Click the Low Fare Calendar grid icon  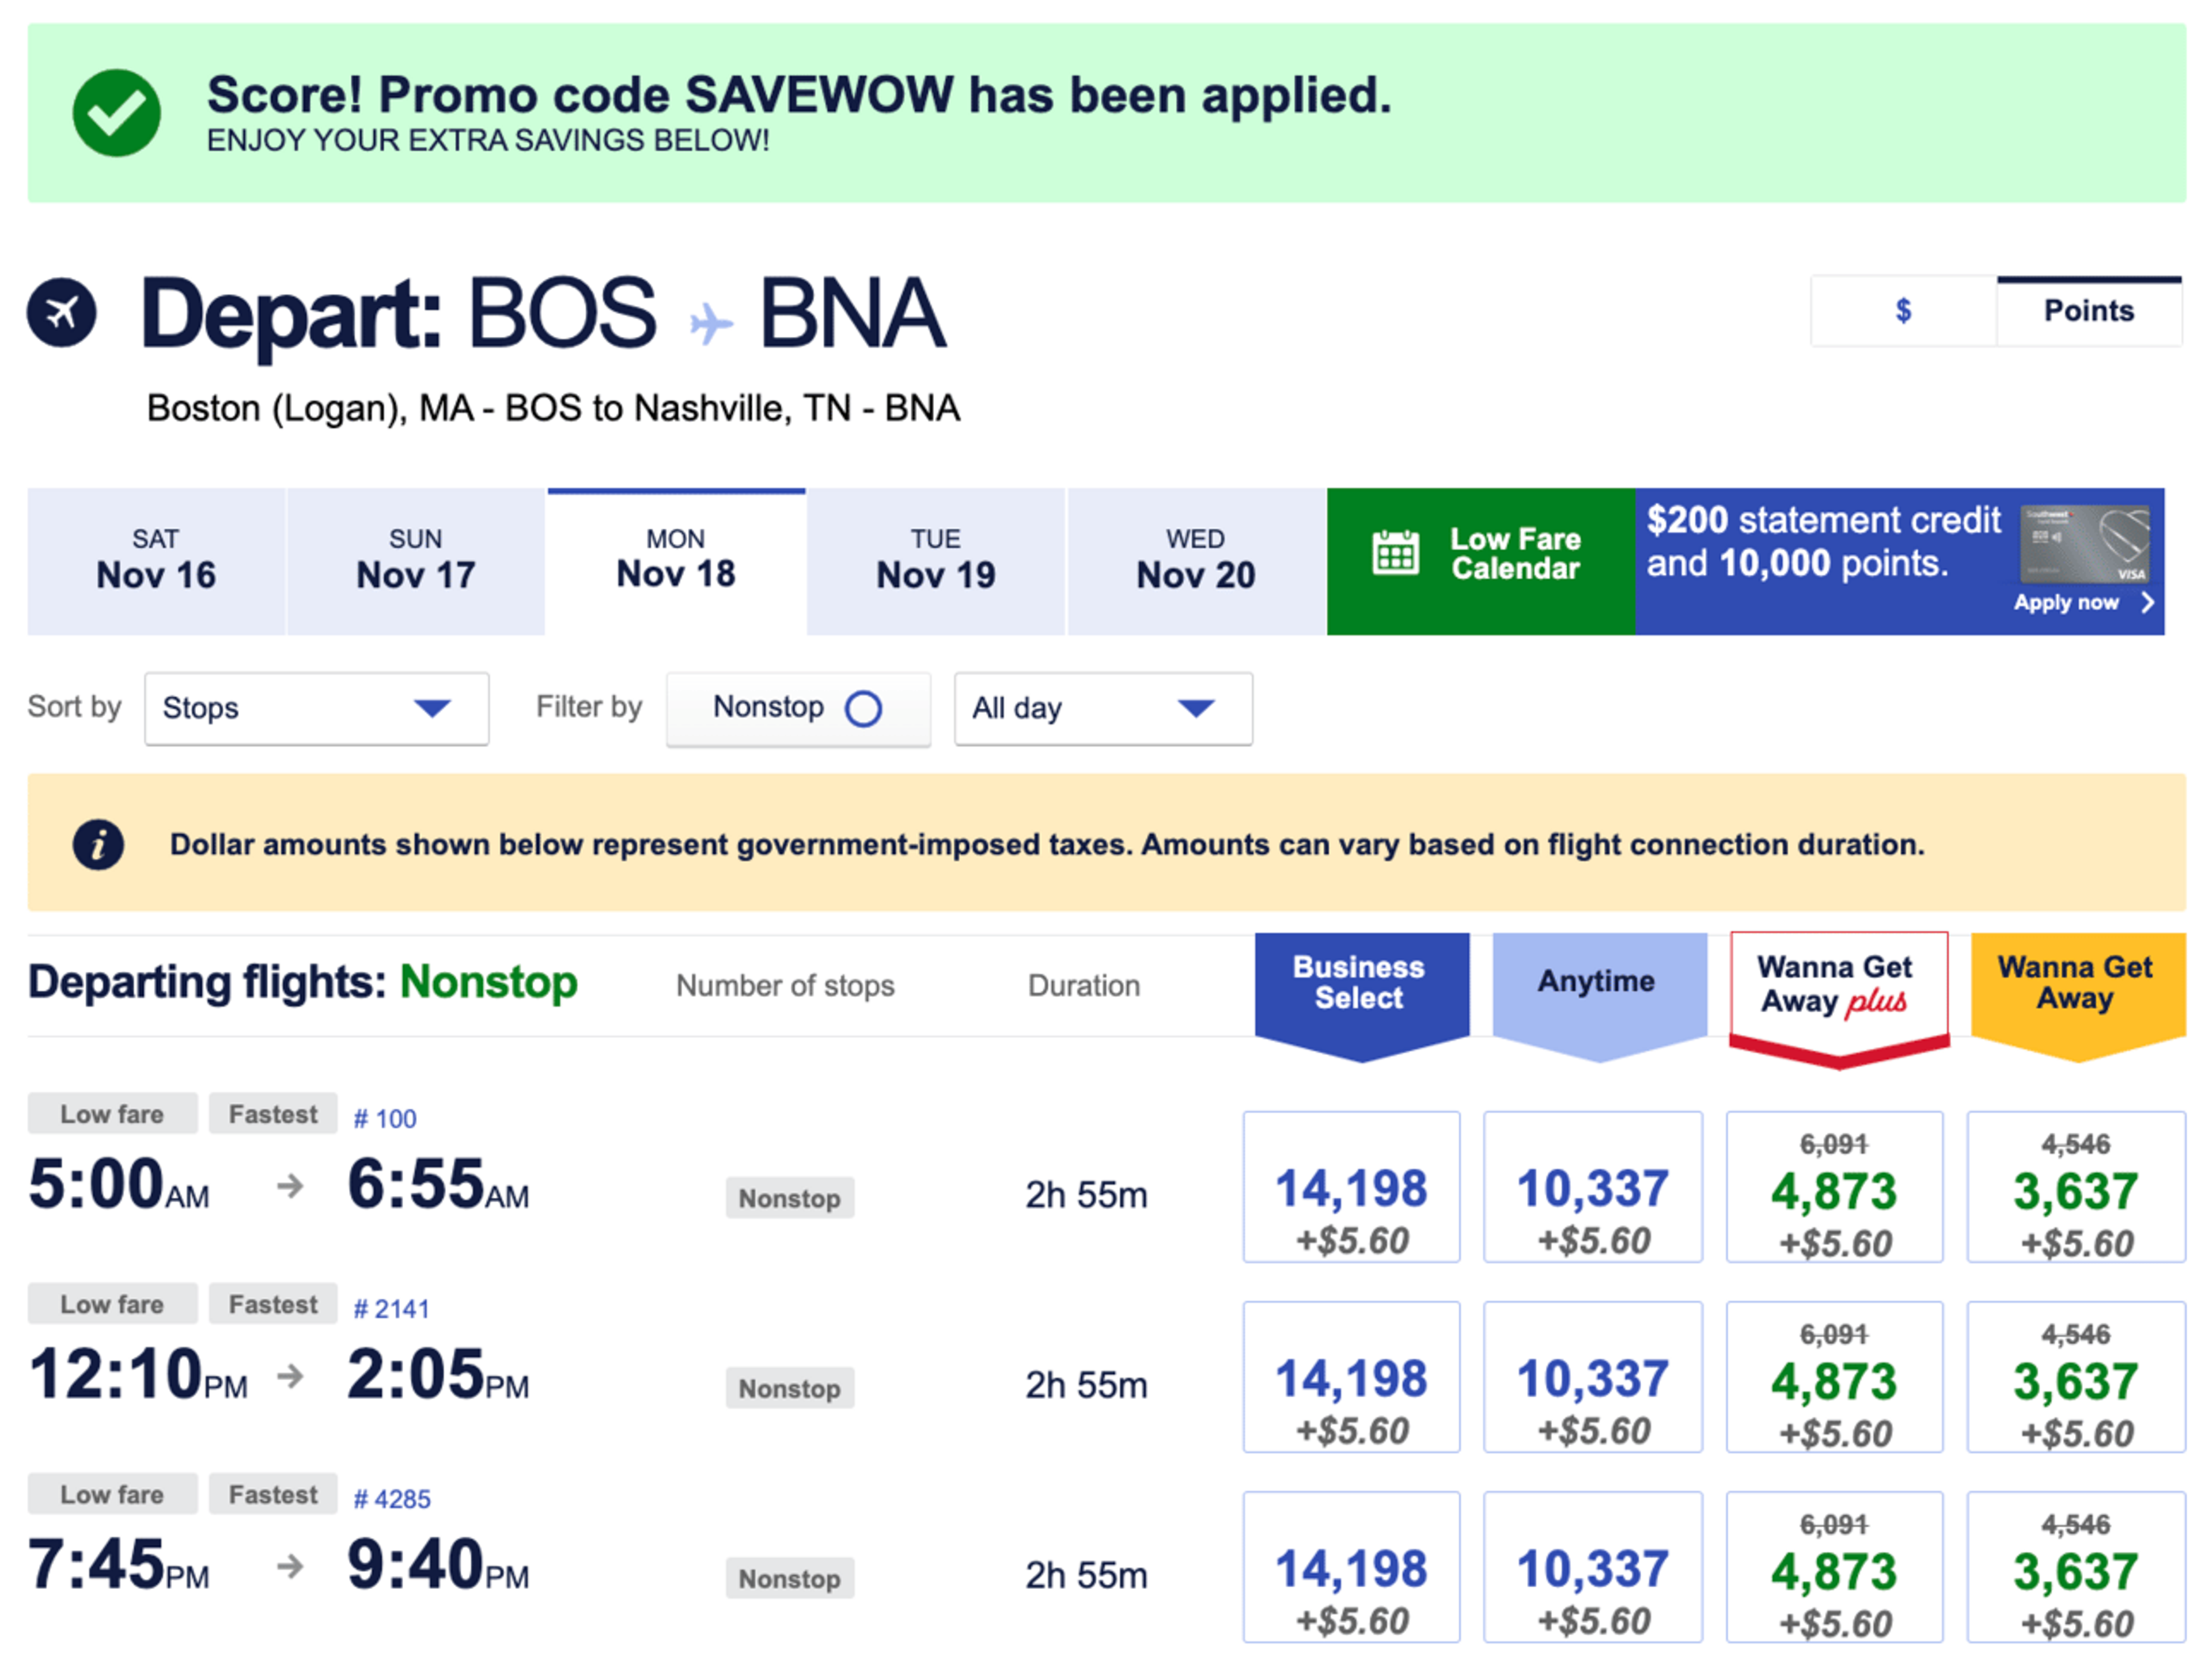point(1395,553)
